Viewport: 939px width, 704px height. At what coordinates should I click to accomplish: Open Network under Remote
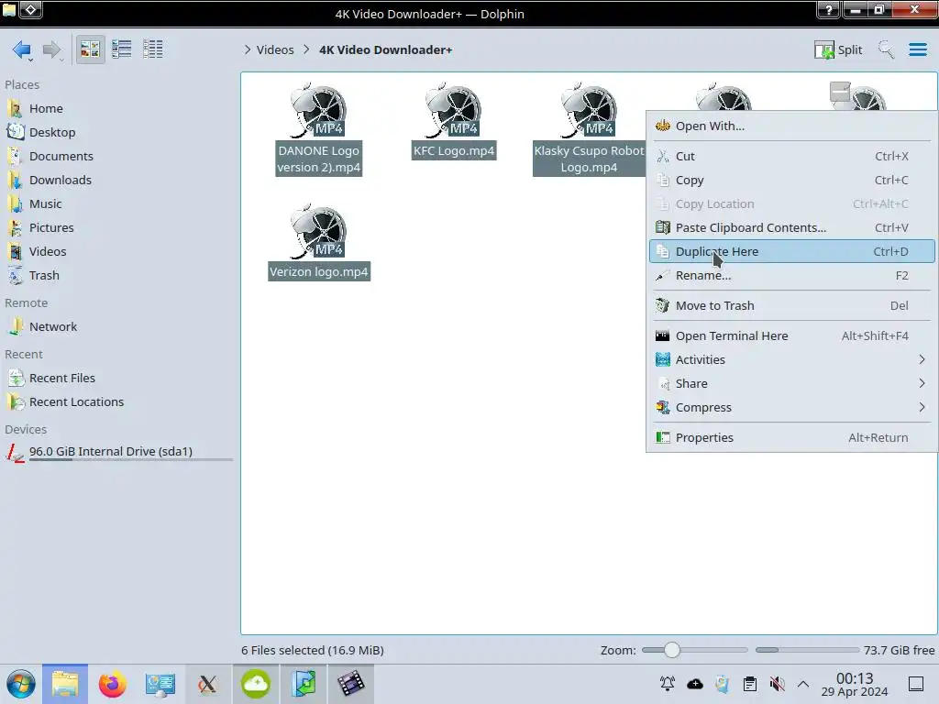pyautogui.click(x=52, y=327)
